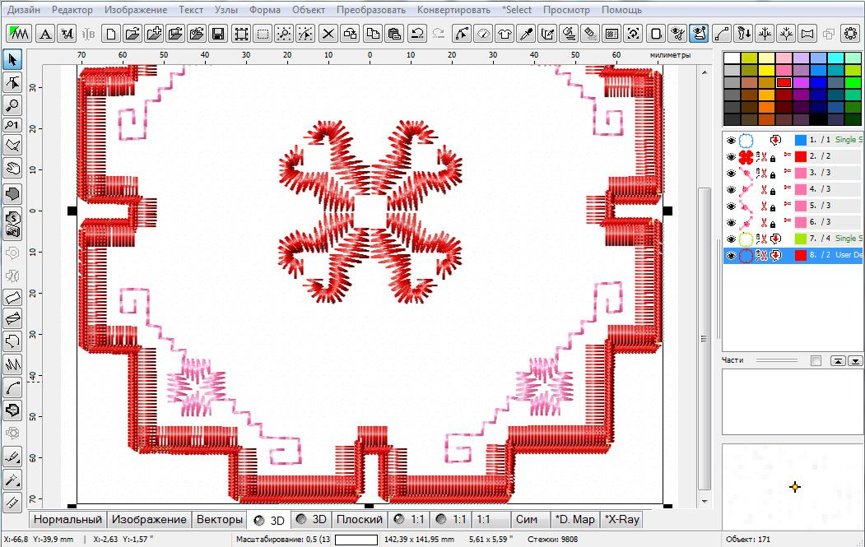
Task: Click the green color box of object 7
Action: (x=801, y=239)
